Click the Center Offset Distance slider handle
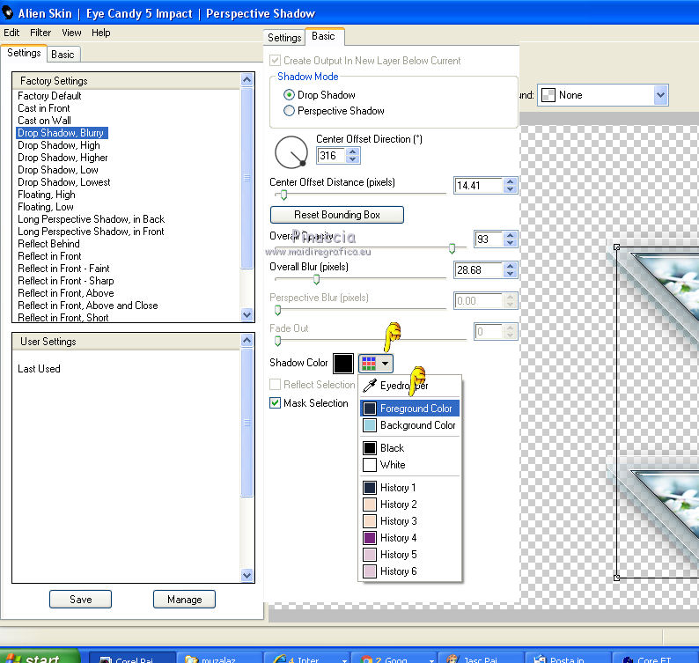The width and height of the screenshot is (699, 663). (283, 195)
